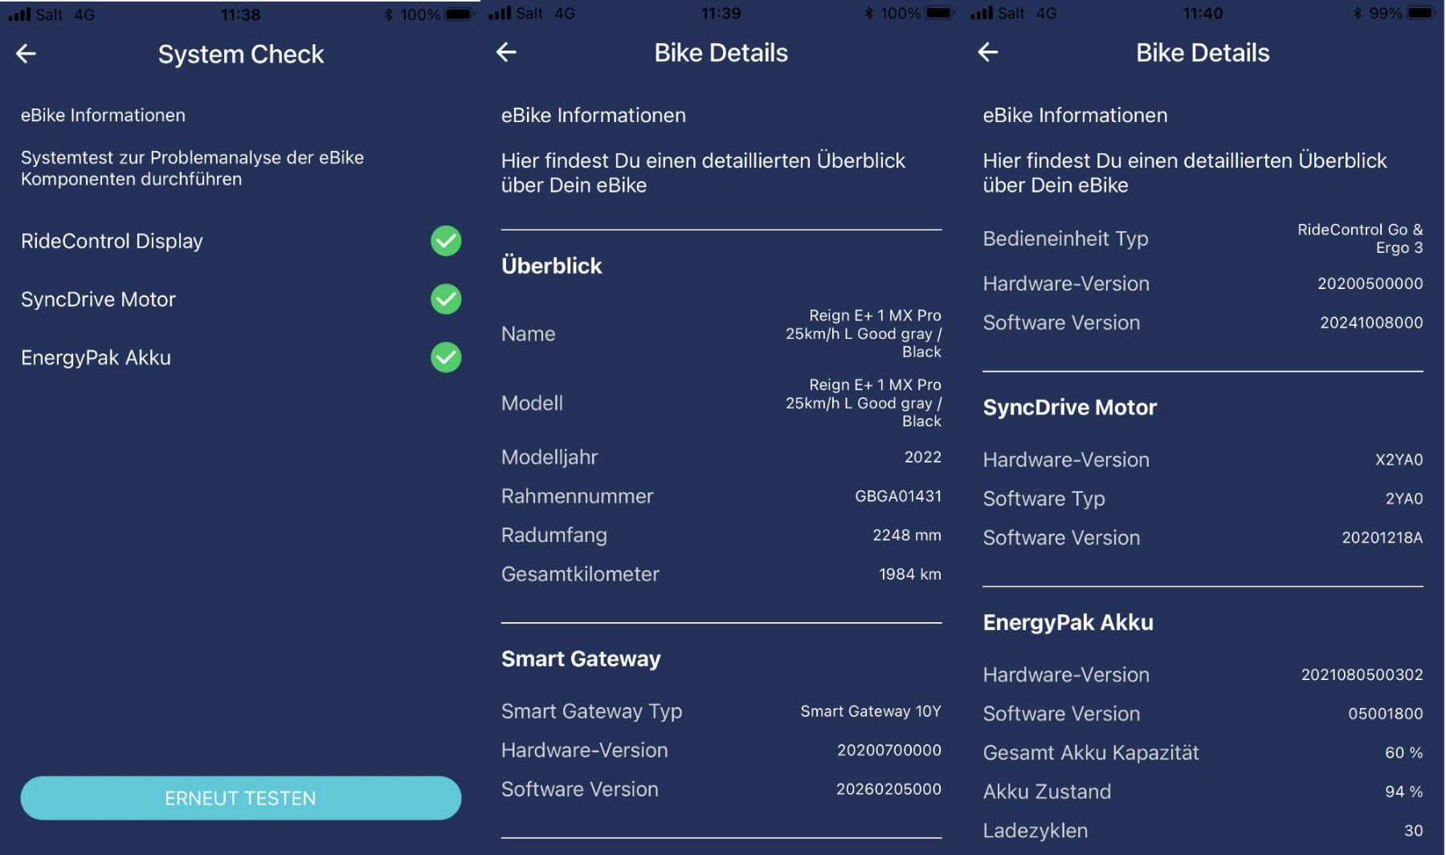The image size is (1446, 855).
Task: Tap the back arrow on System Check
Action: click(26, 54)
